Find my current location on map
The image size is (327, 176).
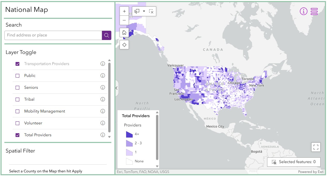124,45
